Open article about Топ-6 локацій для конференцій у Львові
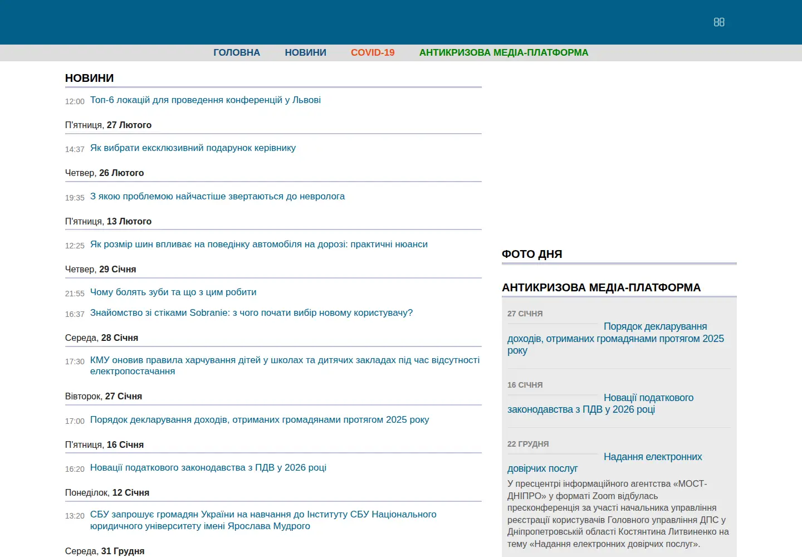The height and width of the screenshot is (557, 802). (206, 100)
